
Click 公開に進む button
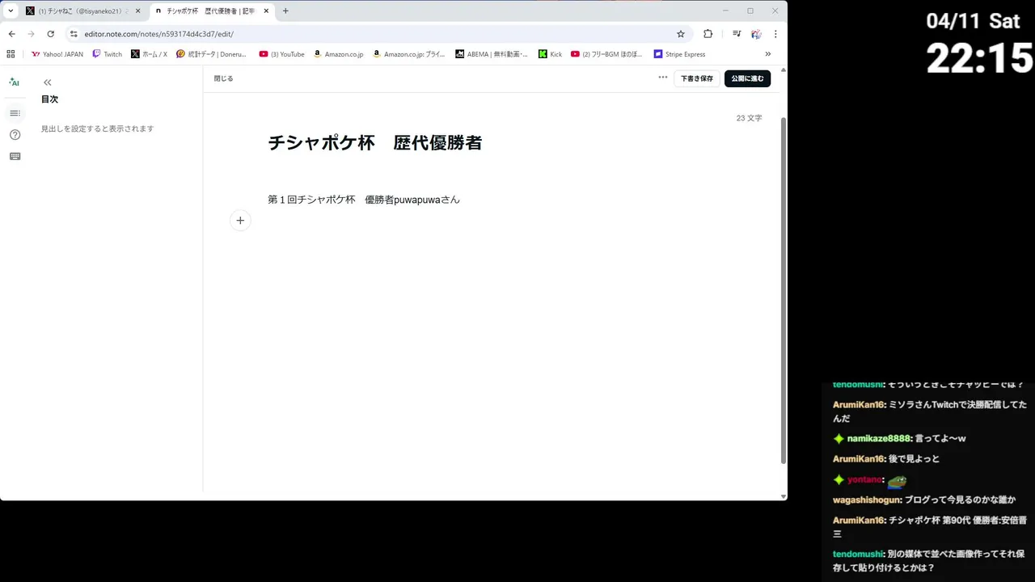tap(747, 78)
